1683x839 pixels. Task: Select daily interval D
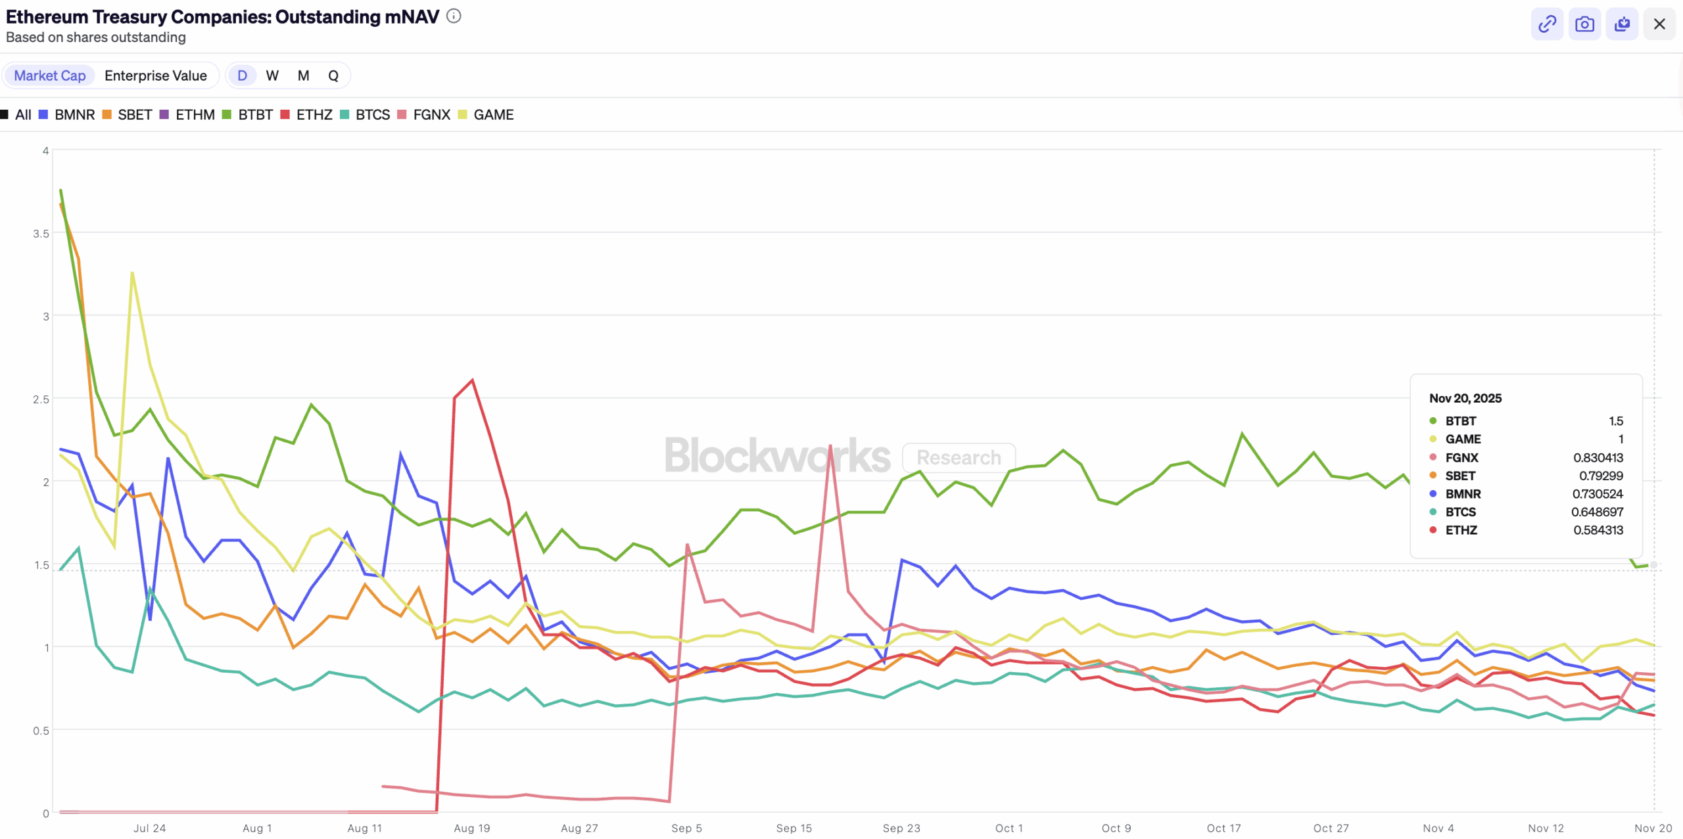tap(242, 76)
